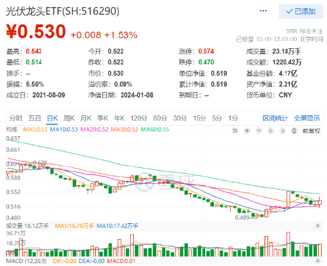Click the ETF title 光伏龙头ETF(SH:516290)
Screen dimensions: 327x266
tap(62, 11)
